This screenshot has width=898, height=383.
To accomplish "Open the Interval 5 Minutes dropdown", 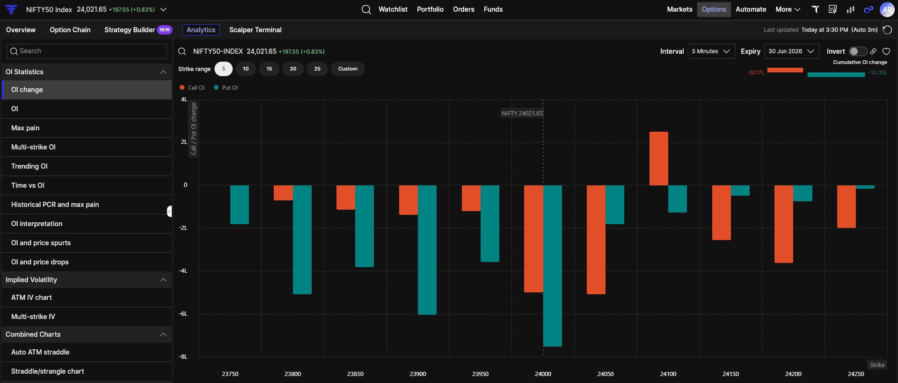I will pos(711,51).
